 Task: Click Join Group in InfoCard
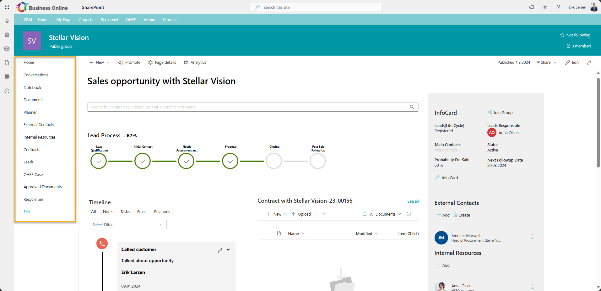click(x=500, y=113)
